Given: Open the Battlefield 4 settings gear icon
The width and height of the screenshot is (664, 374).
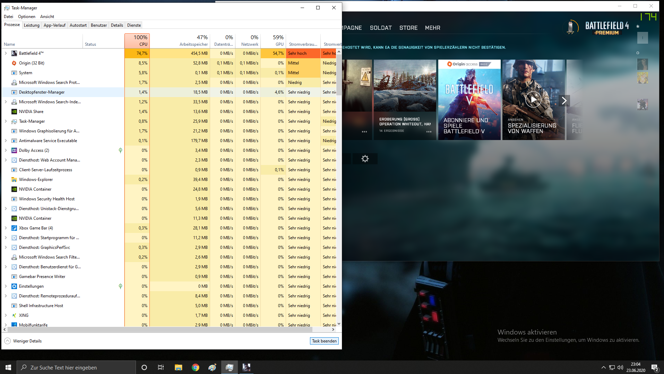Looking at the screenshot, I should pyautogui.click(x=365, y=159).
